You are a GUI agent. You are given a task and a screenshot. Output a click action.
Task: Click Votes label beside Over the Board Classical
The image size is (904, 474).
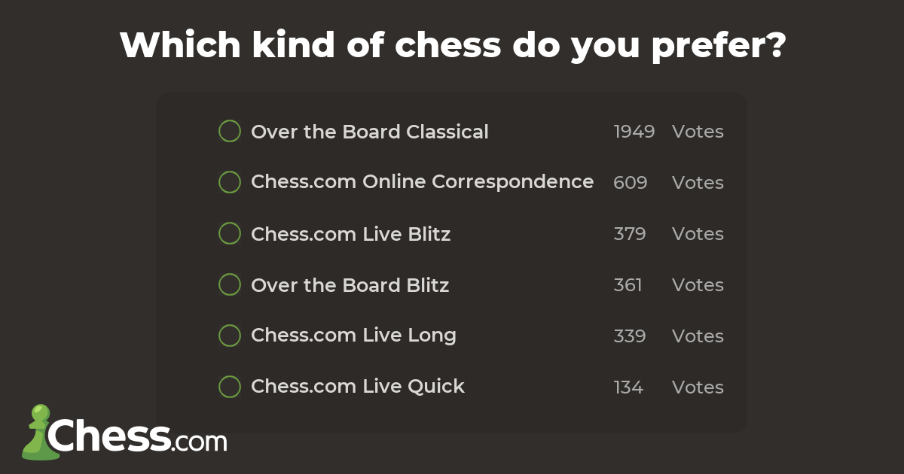click(x=698, y=132)
